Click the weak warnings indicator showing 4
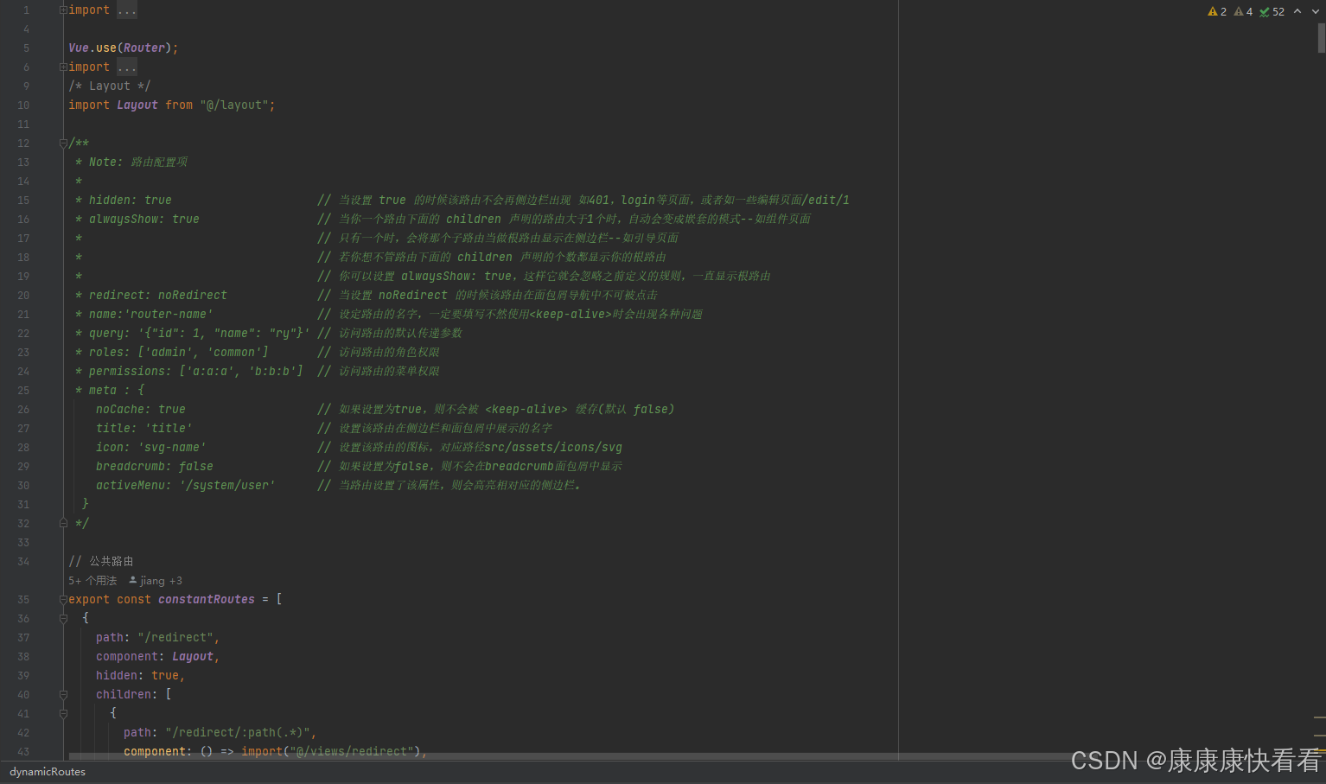The width and height of the screenshot is (1326, 784). click(x=1243, y=11)
